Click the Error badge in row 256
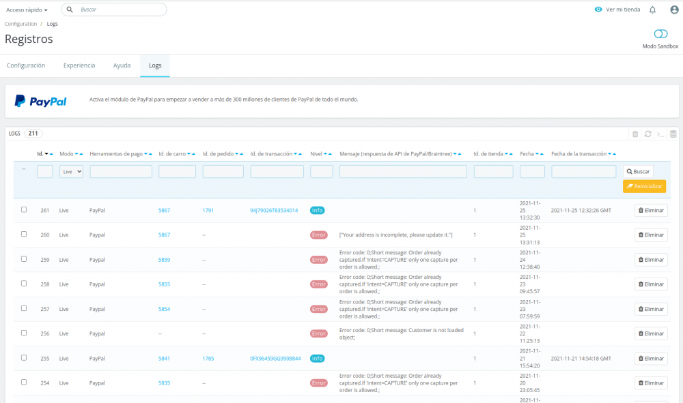The height and width of the screenshot is (403, 683). 318,334
